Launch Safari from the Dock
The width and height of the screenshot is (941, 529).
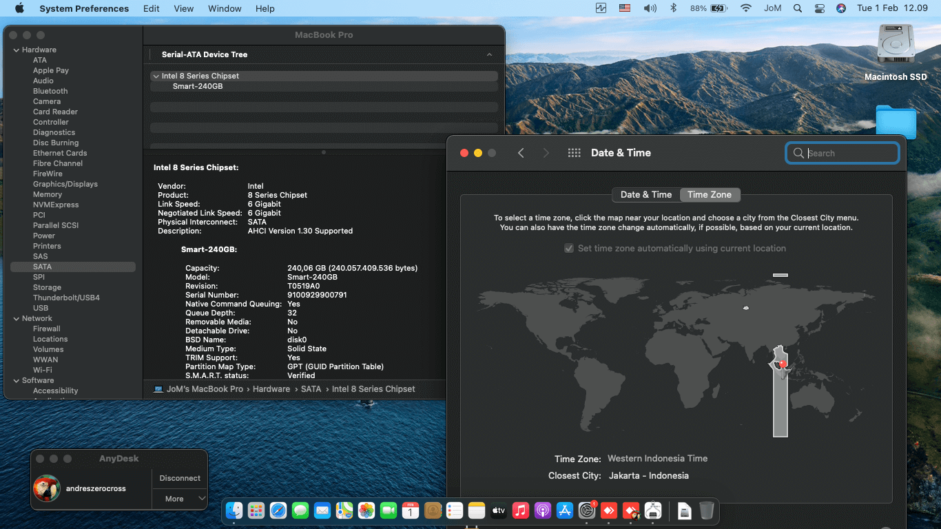coord(278,510)
